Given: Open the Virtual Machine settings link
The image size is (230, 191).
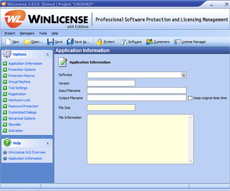Looking at the screenshot, I should [x=19, y=82].
